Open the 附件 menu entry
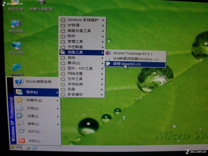The image size is (208, 156). click(82, 36)
